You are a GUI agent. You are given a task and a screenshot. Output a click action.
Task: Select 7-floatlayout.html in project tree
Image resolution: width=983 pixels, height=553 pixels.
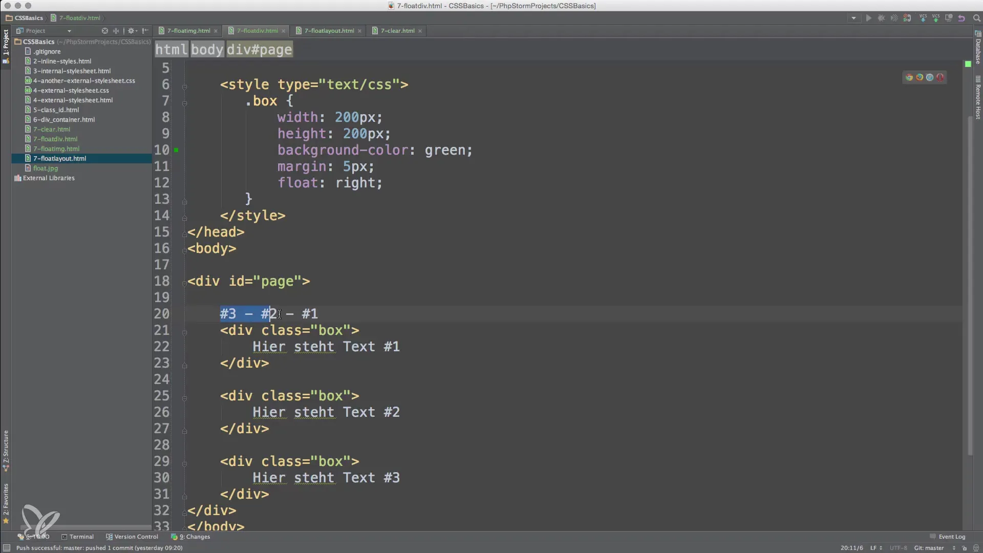pyautogui.click(x=59, y=159)
